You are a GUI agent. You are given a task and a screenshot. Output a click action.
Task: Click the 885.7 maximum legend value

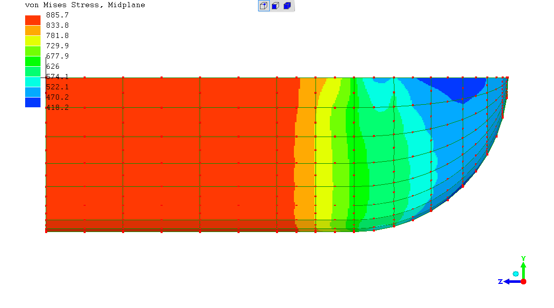[57, 15]
